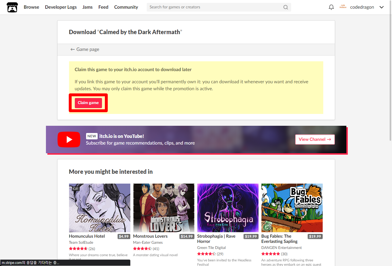The image size is (392, 266).
Task: Open the Browse menu
Action: pyautogui.click(x=31, y=7)
